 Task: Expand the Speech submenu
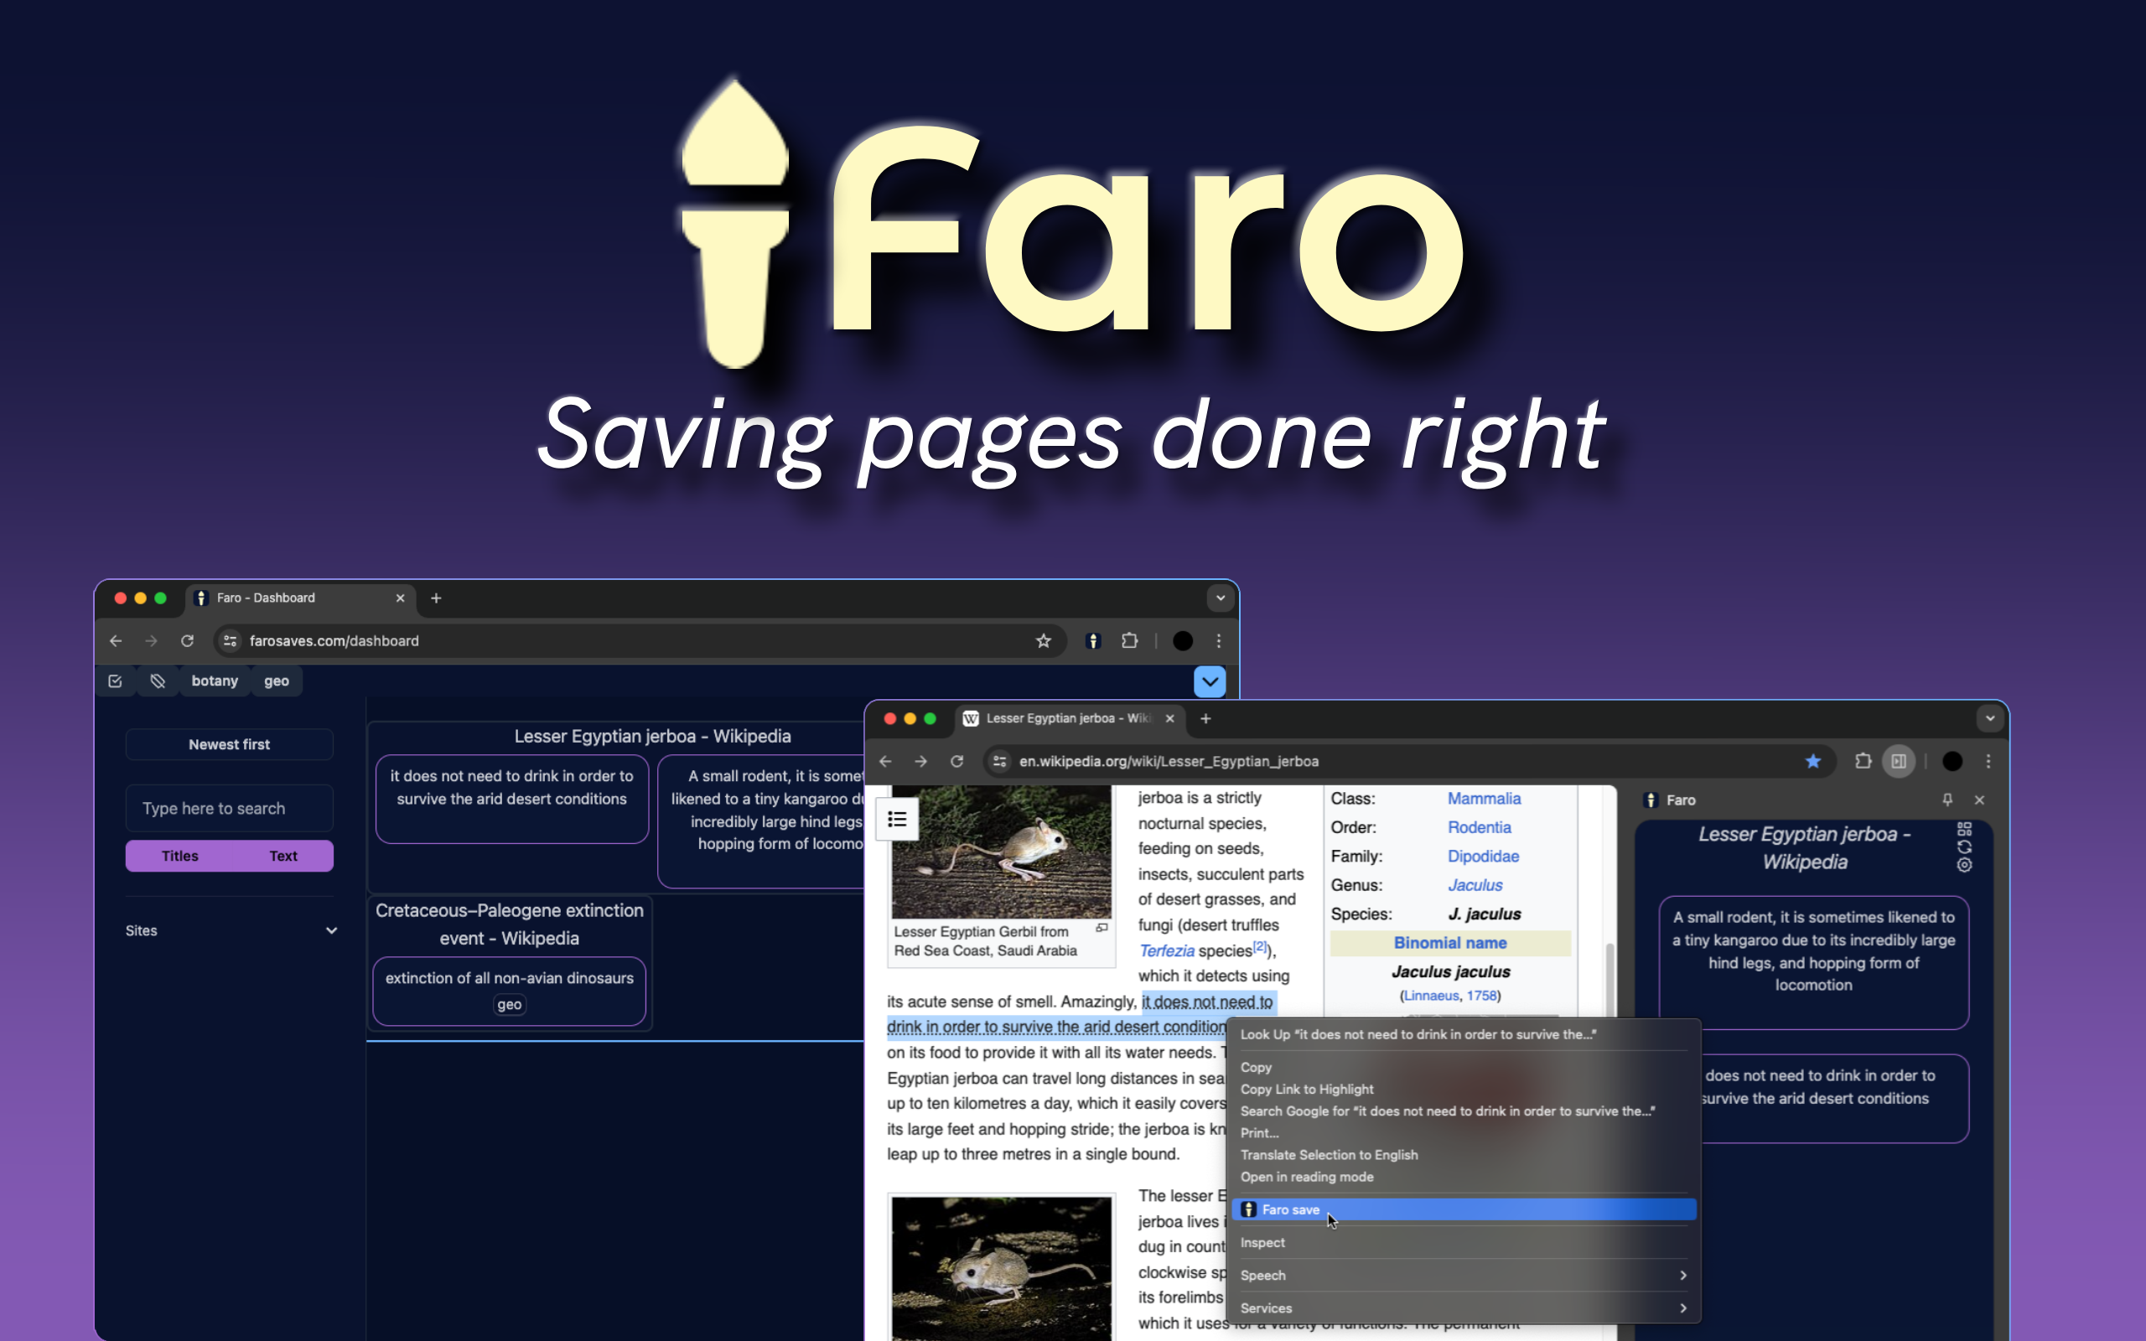pos(1463,1276)
